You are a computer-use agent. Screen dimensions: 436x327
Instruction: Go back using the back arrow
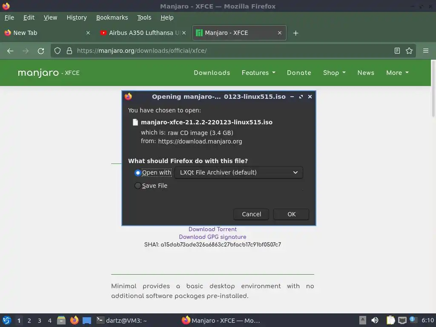(x=10, y=51)
